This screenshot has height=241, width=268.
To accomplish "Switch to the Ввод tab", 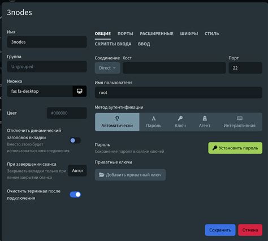I will point(144,44).
